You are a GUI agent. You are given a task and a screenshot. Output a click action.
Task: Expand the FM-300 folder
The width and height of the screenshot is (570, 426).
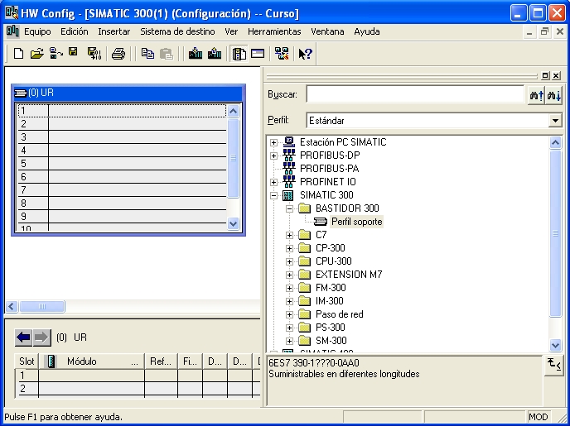tap(289, 288)
